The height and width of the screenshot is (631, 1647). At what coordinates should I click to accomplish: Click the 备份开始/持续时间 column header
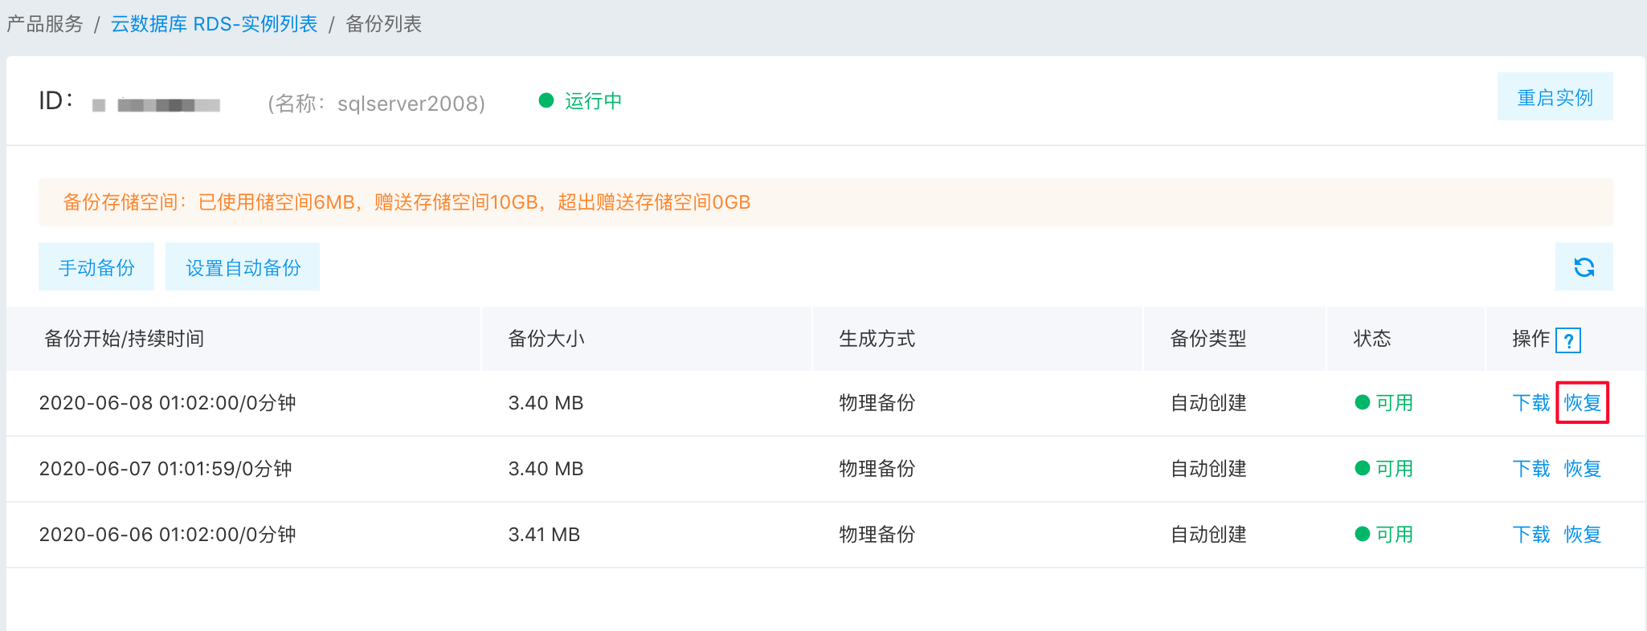point(124,339)
